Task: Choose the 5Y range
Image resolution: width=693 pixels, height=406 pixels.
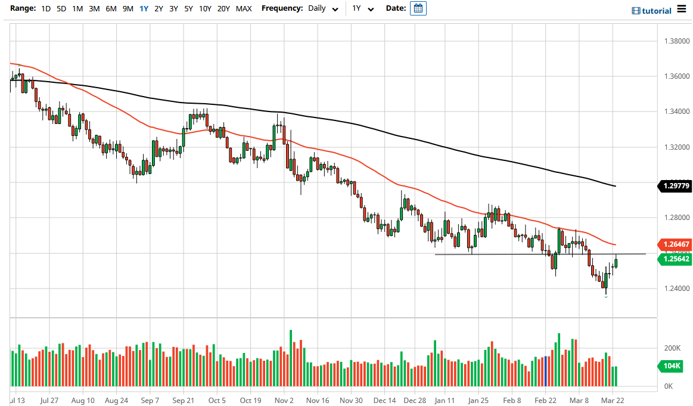Action: (188, 8)
